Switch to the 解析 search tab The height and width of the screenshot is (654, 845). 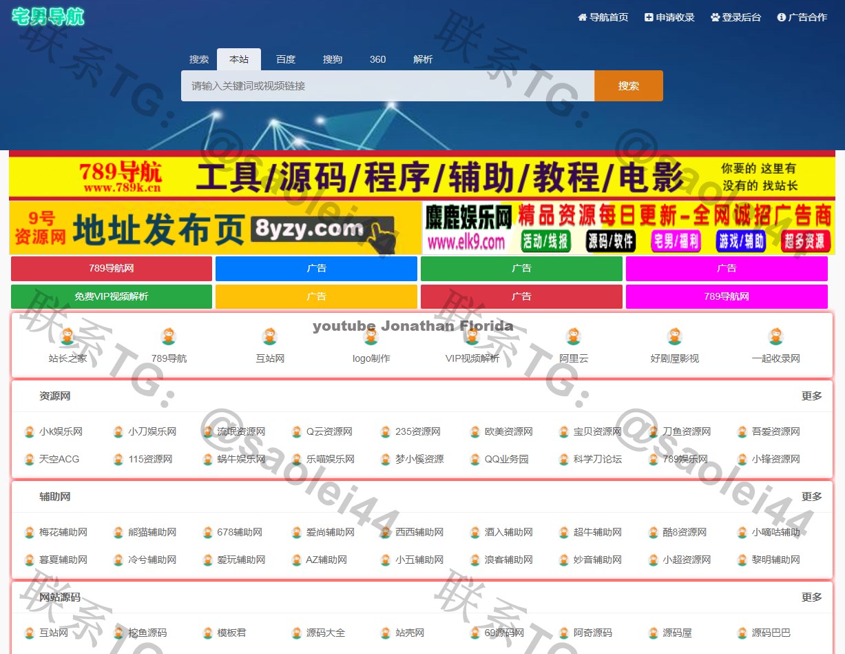[424, 59]
